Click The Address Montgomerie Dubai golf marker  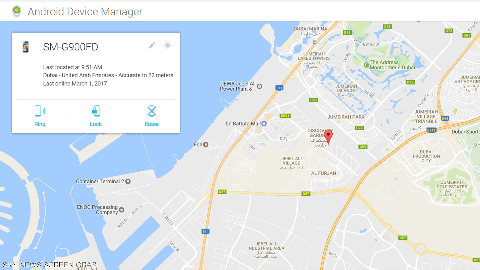(x=366, y=65)
